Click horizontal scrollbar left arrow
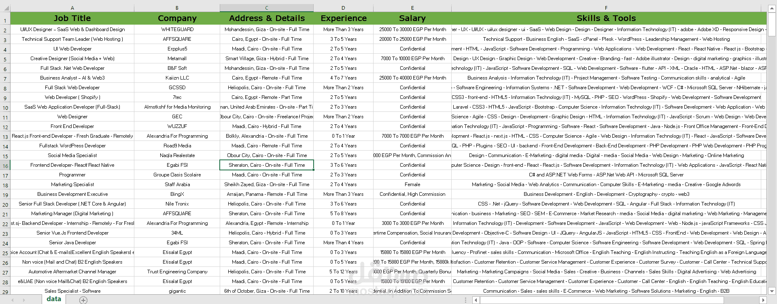The width and height of the screenshot is (777, 304). (476, 300)
